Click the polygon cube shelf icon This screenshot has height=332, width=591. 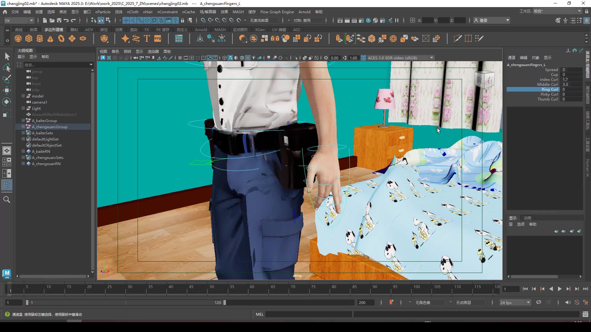(x=29, y=39)
